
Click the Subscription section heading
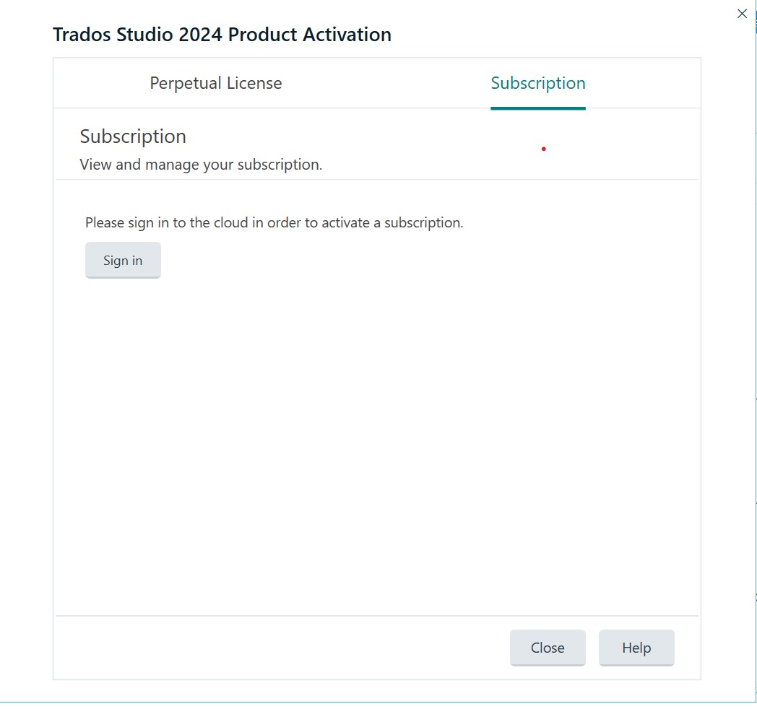click(x=133, y=136)
